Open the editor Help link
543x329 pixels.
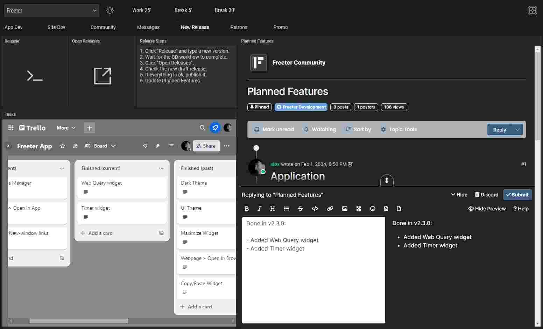pyautogui.click(x=521, y=209)
